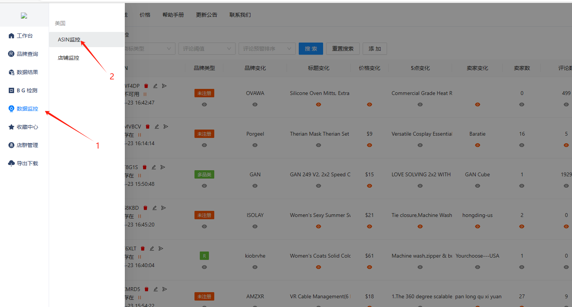Toggle the eye icon under the Baratie seller
The image size is (572, 307).
click(x=478, y=145)
